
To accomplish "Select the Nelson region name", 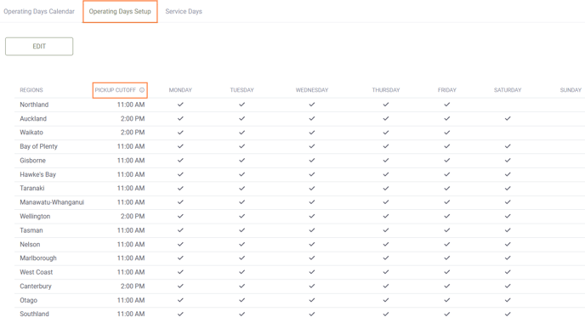I will pos(30,244).
